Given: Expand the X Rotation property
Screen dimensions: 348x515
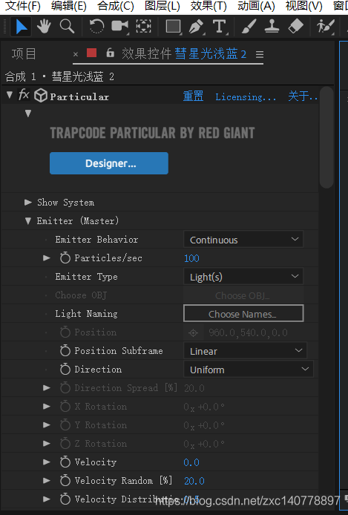Looking at the screenshot, I should (47, 406).
